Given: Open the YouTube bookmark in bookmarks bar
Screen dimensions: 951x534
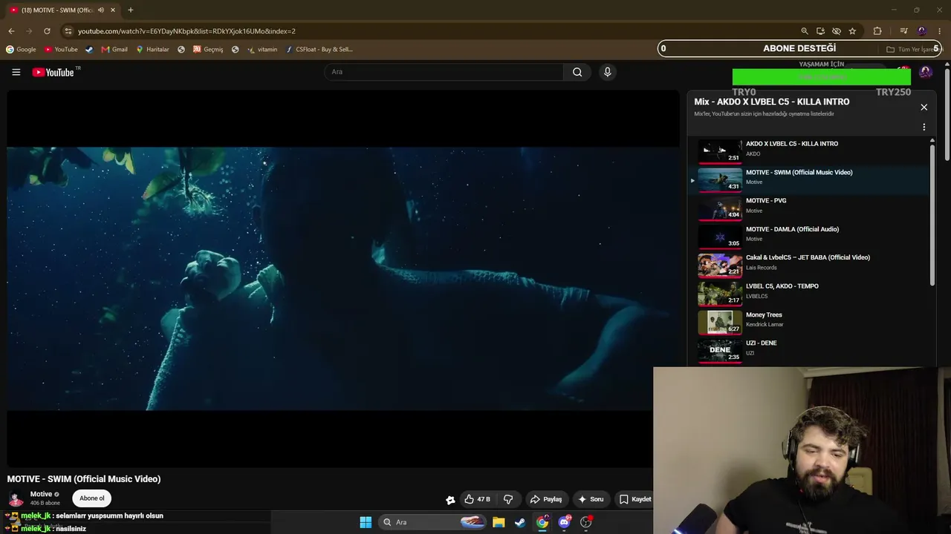Looking at the screenshot, I should click(61, 50).
